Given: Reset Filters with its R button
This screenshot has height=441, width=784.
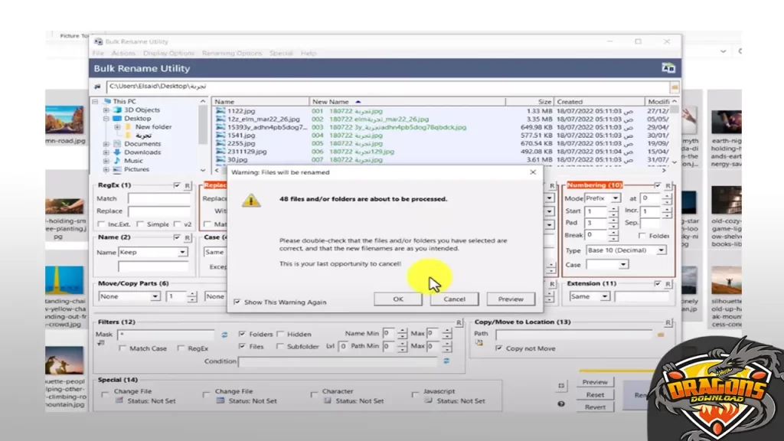Looking at the screenshot, I should point(459,323).
